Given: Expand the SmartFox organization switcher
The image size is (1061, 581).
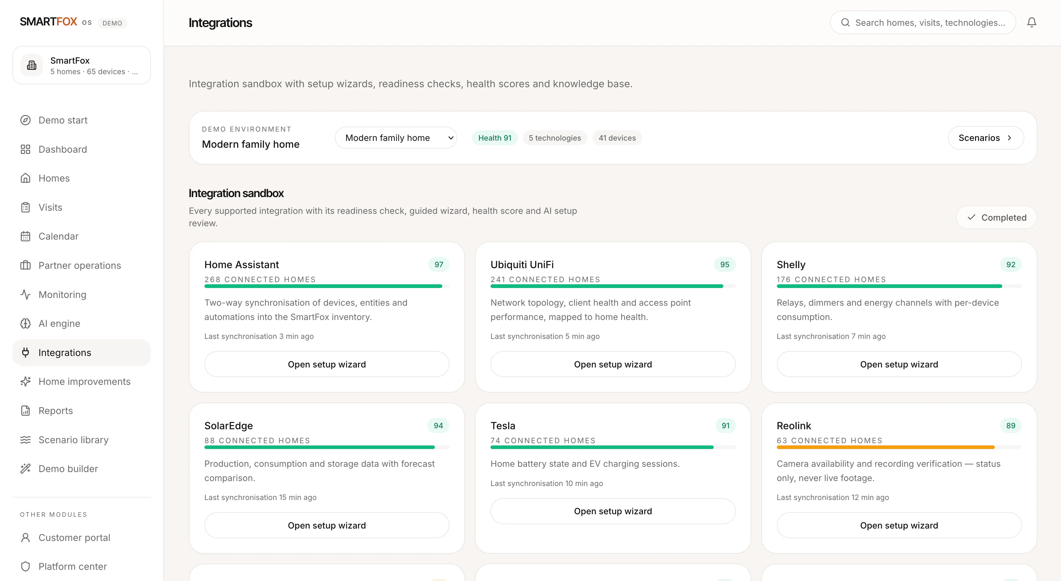Looking at the screenshot, I should [x=82, y=65].
